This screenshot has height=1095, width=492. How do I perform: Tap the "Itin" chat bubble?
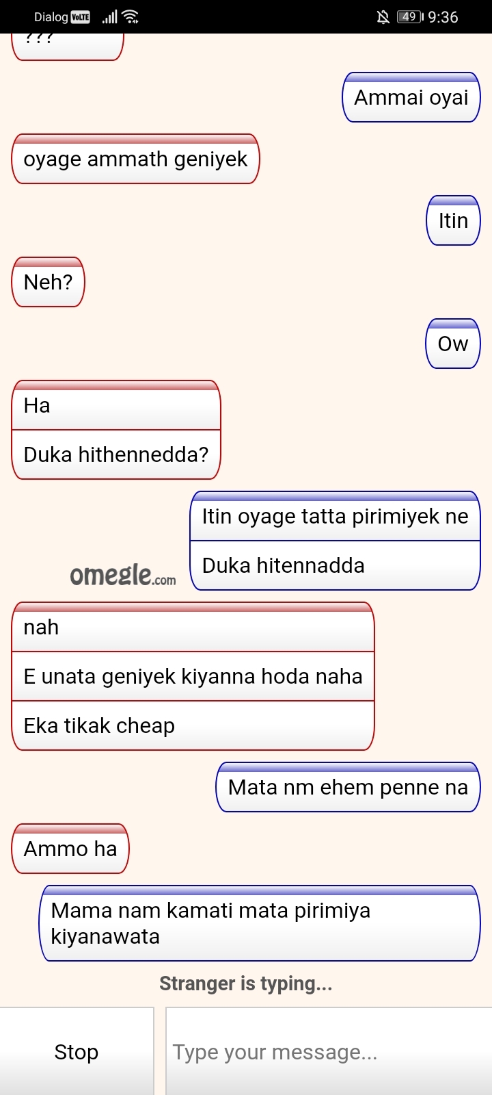(x=453, y=220)
